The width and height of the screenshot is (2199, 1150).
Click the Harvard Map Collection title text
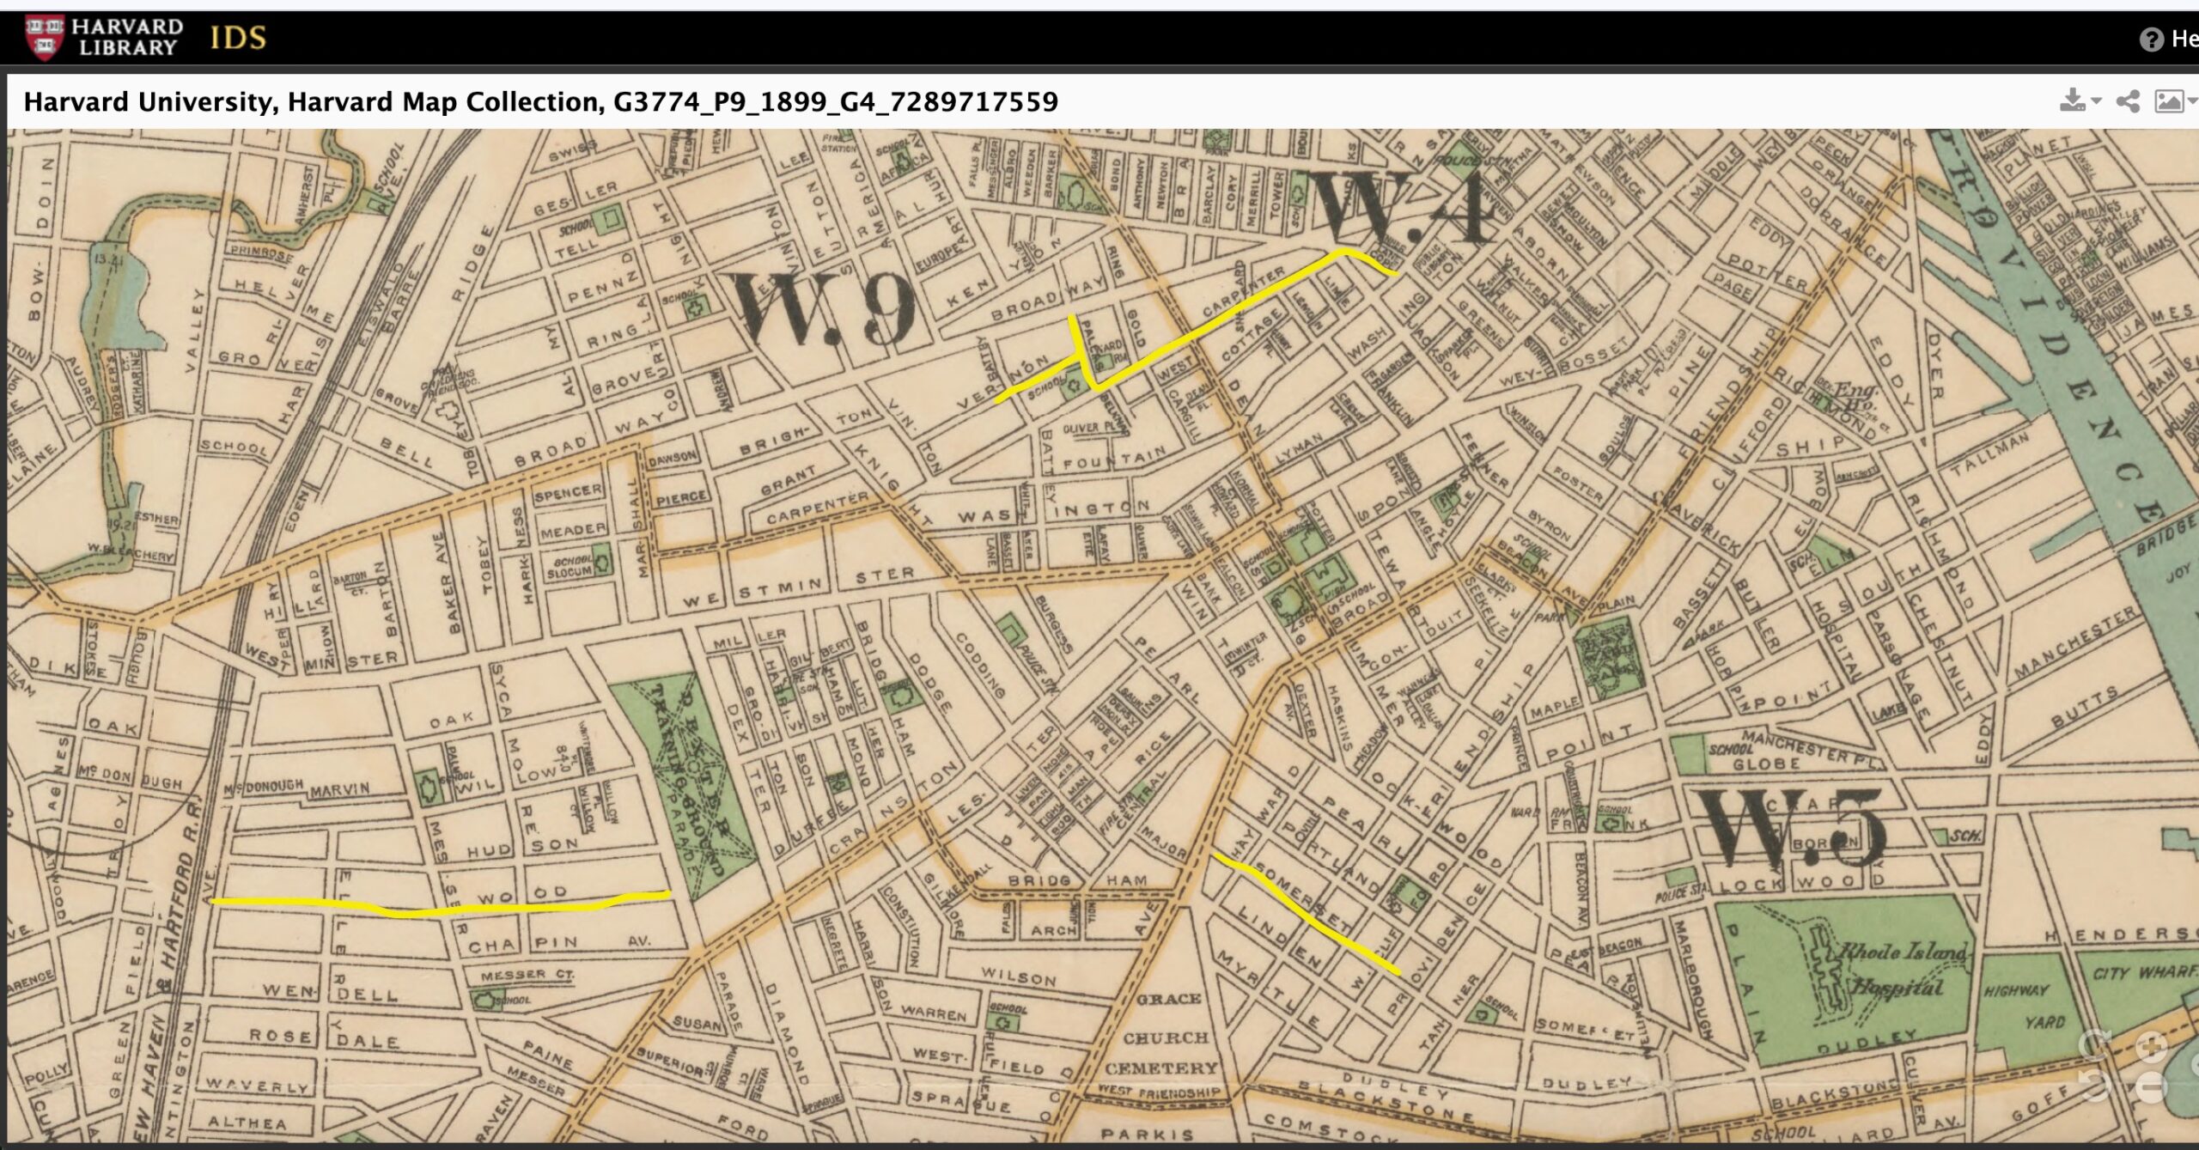[x=540, y=101]
